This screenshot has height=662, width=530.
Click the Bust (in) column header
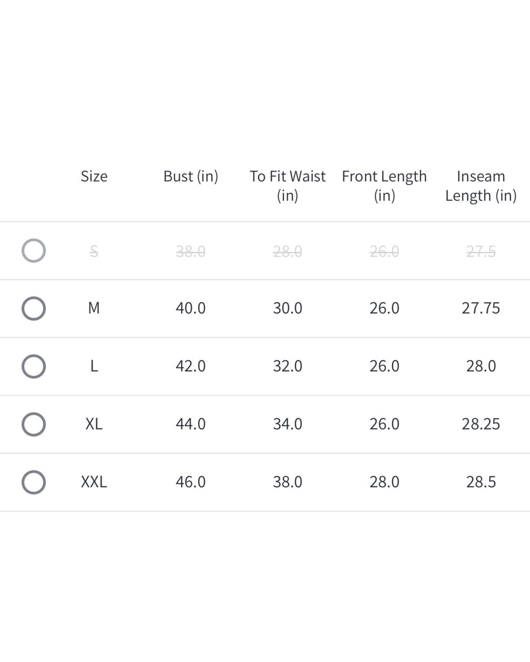pos(191,176)
